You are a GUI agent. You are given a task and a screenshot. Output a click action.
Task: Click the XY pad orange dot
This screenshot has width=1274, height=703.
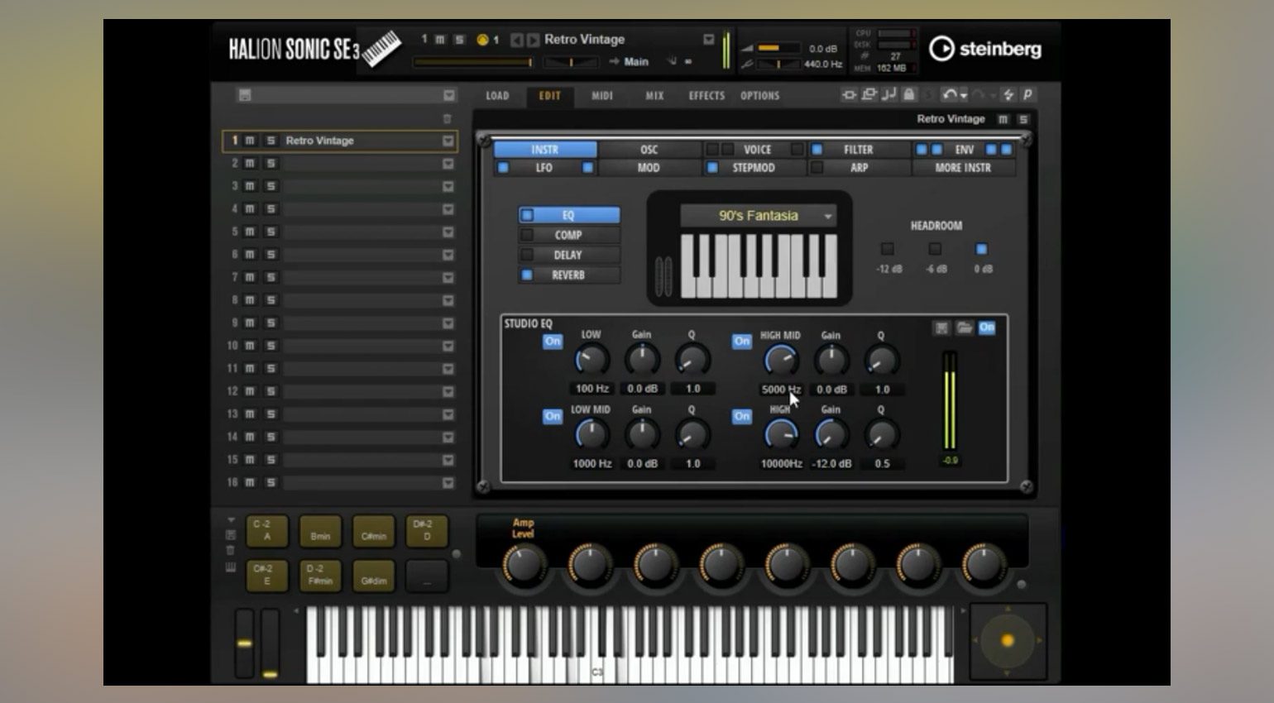tap(1008, 641)
